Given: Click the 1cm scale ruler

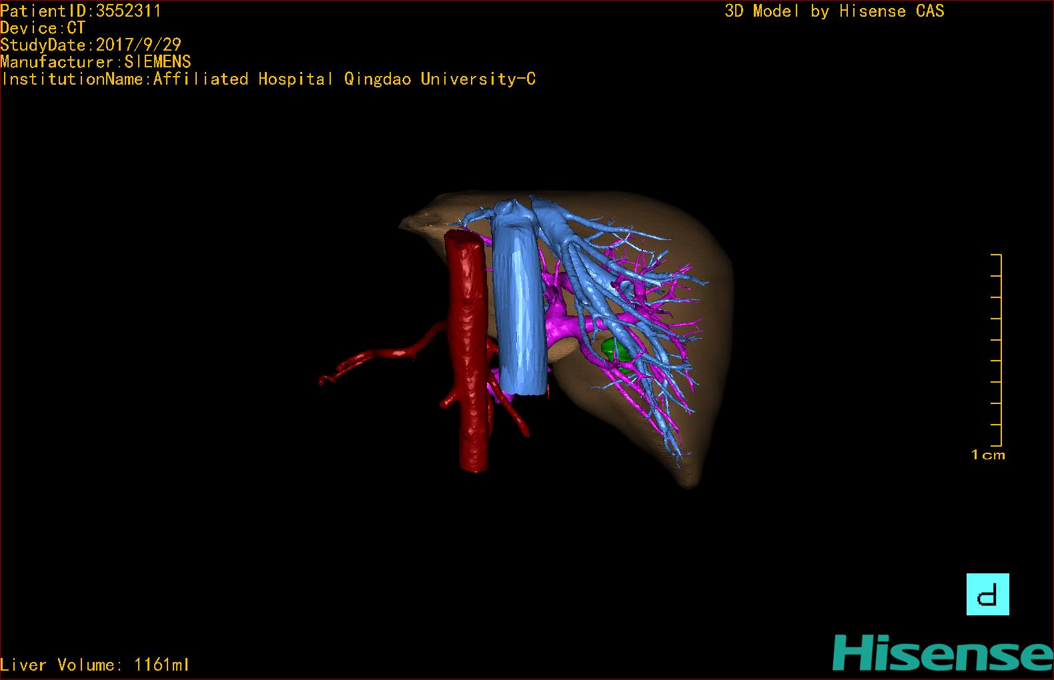Looking at the screenshot, I should 997,350.
